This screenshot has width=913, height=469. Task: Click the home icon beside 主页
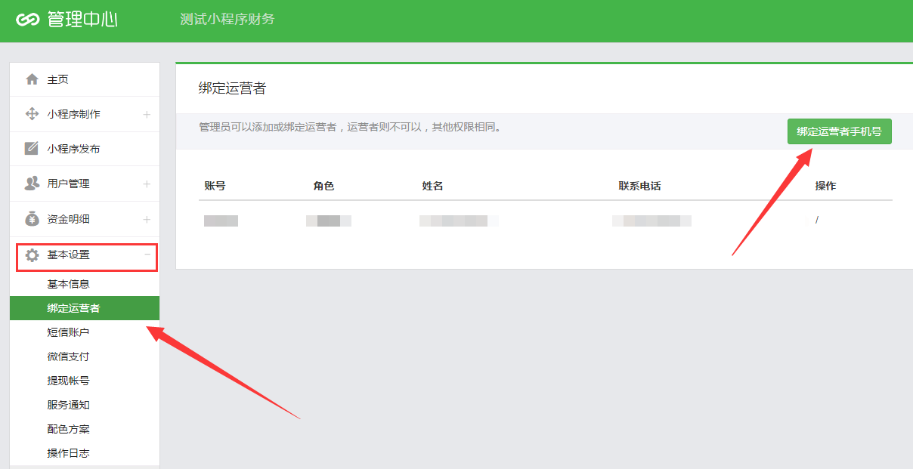(32, 79)
